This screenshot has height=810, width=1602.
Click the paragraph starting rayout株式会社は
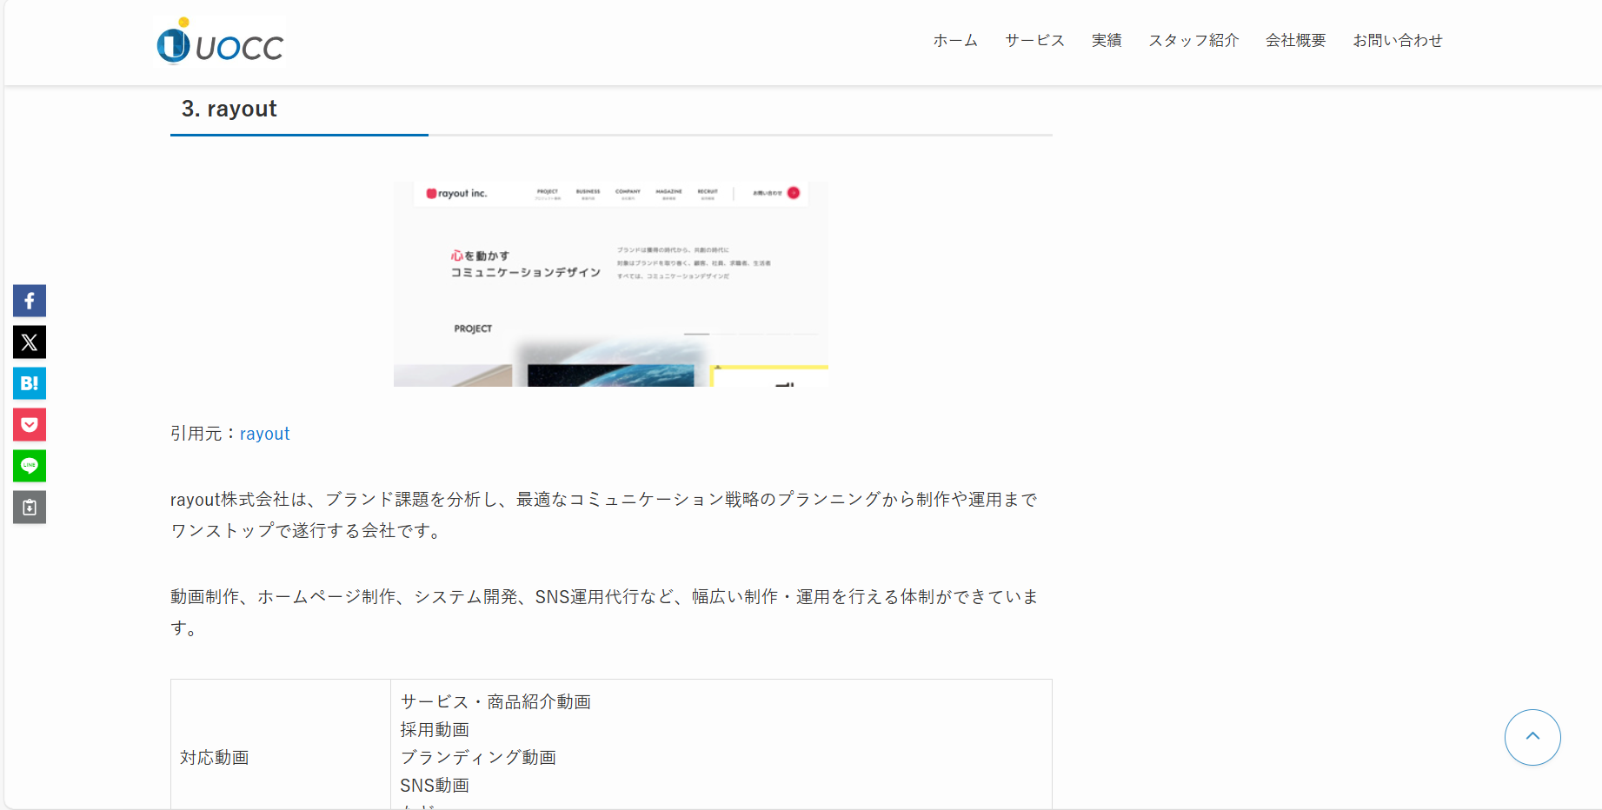pyautogui.click(x=604, y=515)
